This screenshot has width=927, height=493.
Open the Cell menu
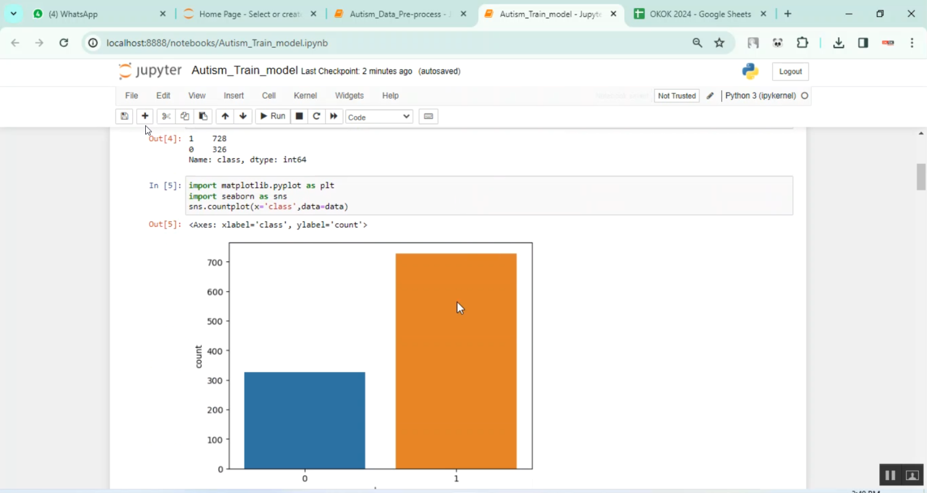coord(269,96)
